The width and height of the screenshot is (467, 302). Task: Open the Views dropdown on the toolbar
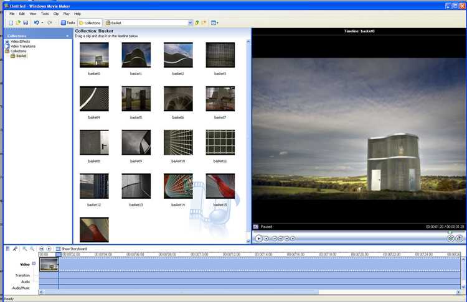(214, 22)
